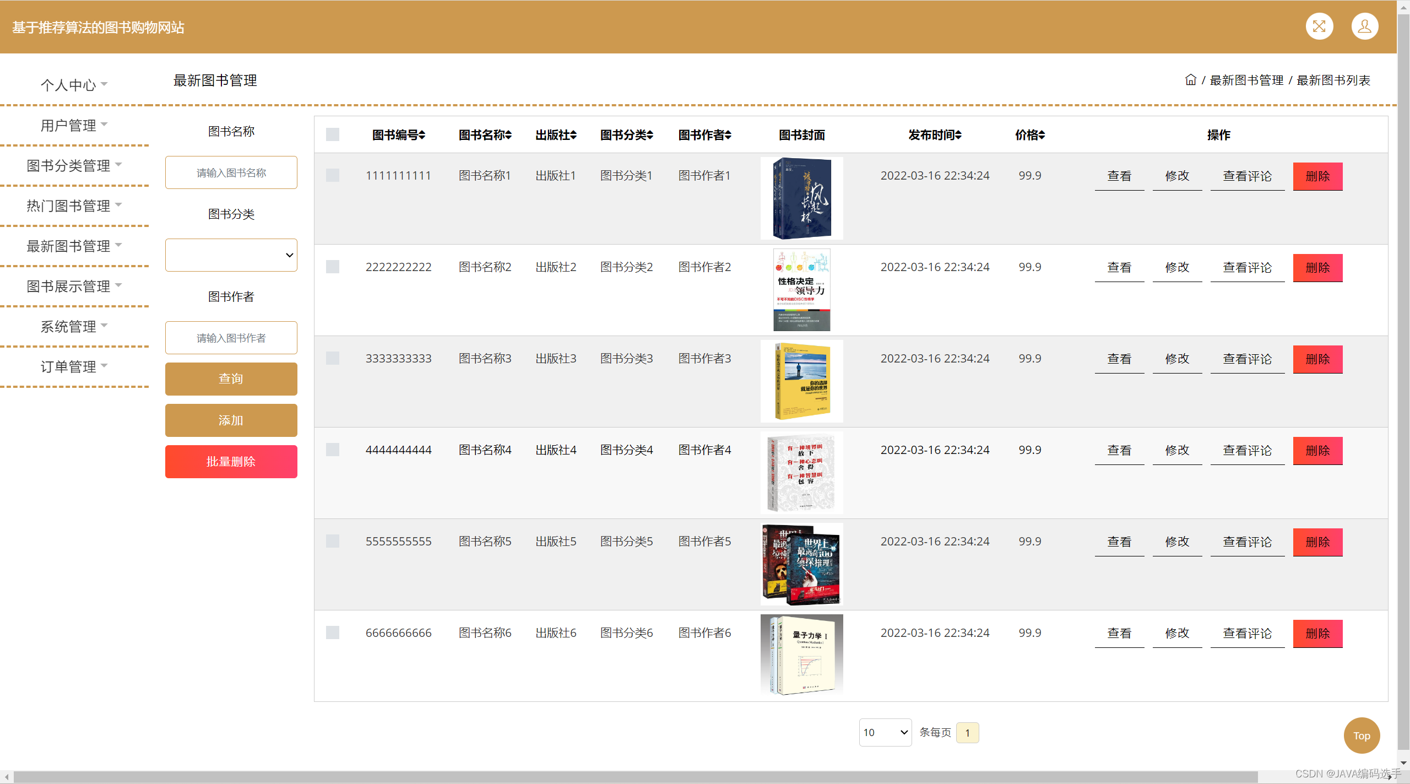This screenshot has height=784, width=1410.
Task: Click 查看评论 for 图书名称3
Action: coord(1248,359)
